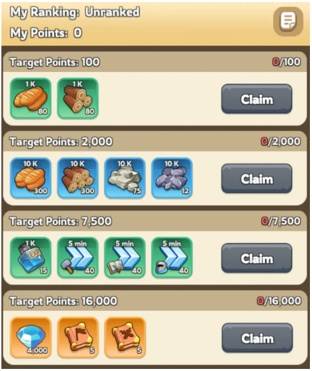Tap the 5 min helmet training speedup
Viewport: 312px width, 371px height.
[x=172, y=257]
